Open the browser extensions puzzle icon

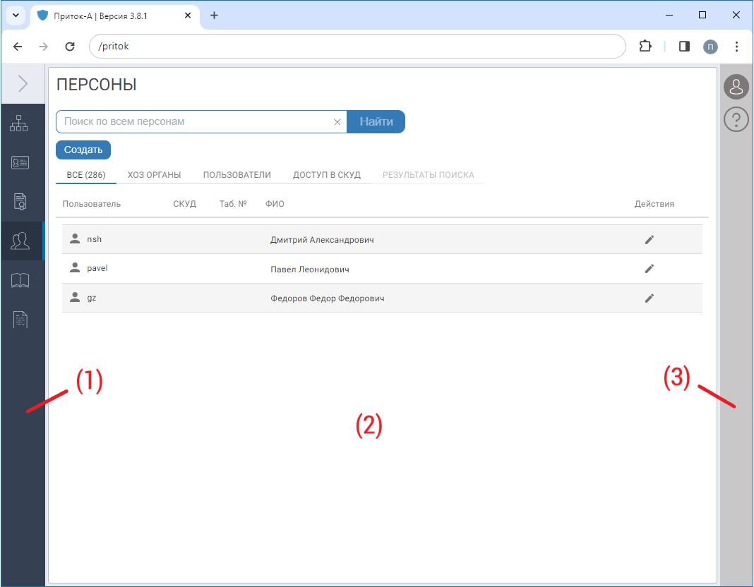click(645, 46)
